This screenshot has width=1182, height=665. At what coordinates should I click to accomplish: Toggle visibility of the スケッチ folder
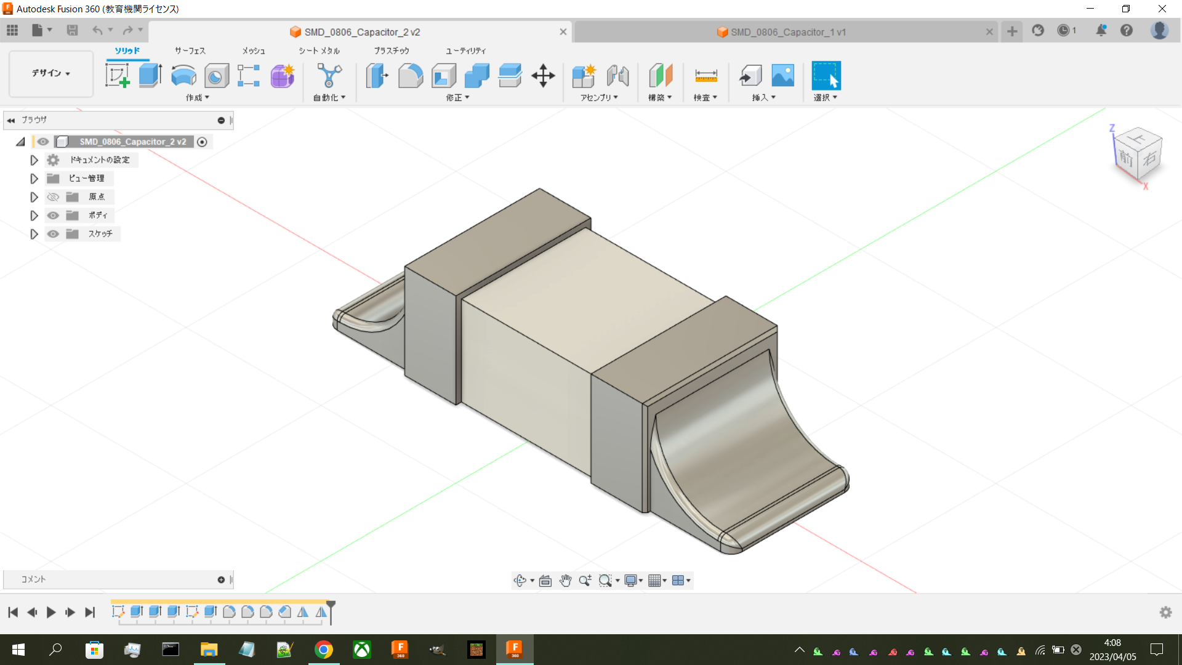53,234
